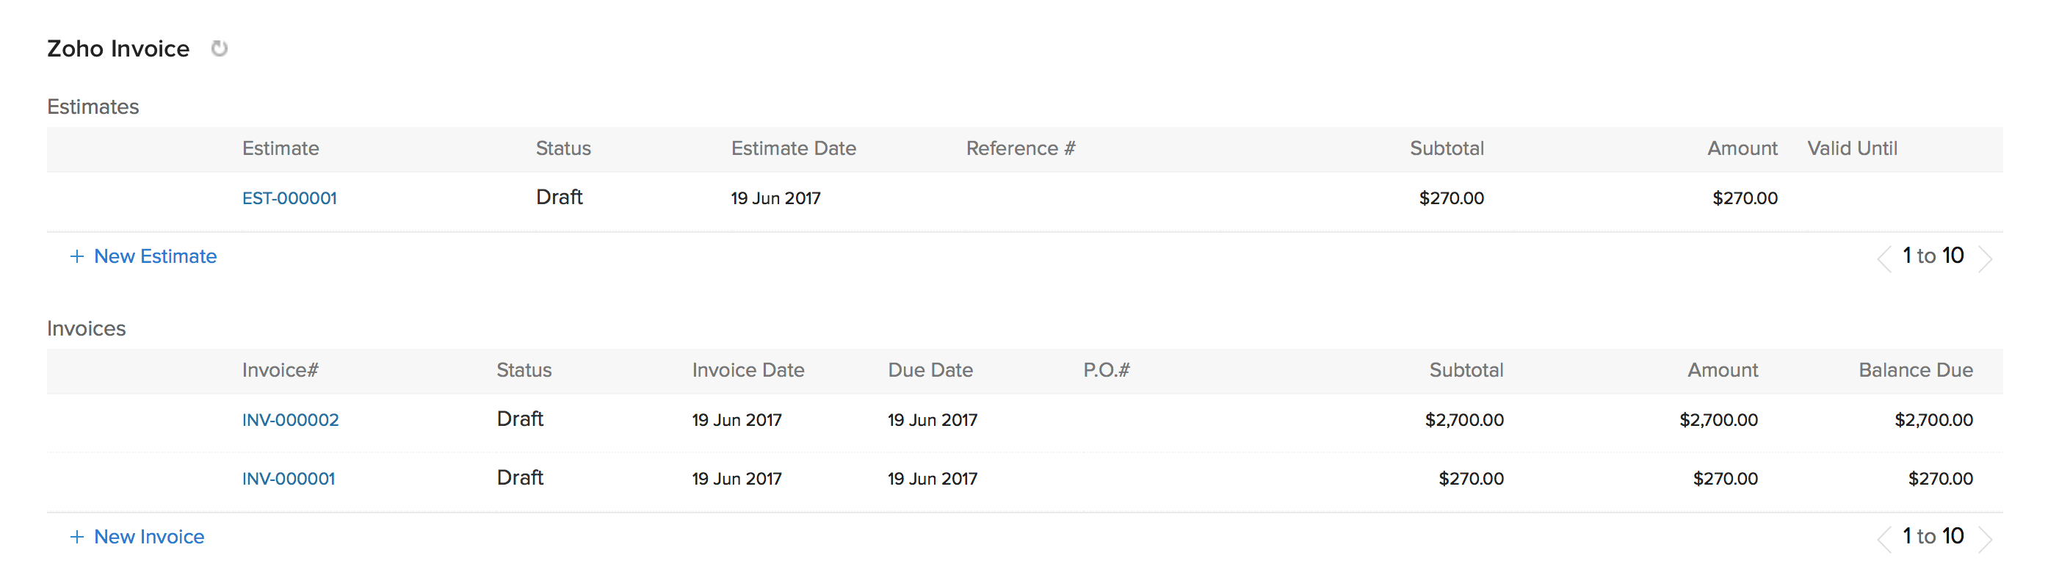Image resolution: width=2059 pixels, height=586 pixels.
Task: Open estimate EST-000001
Action: pyautogui.click(x=289, y=198)
